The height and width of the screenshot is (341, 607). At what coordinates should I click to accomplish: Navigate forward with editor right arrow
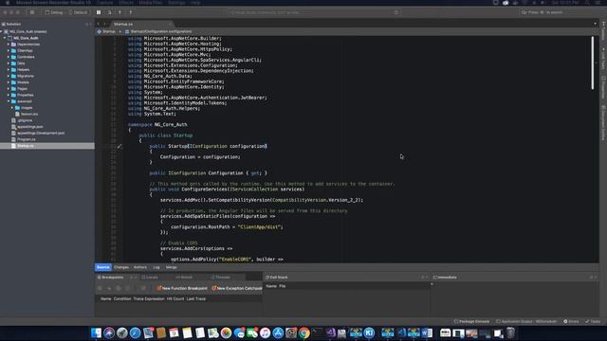tap(104, 24)
